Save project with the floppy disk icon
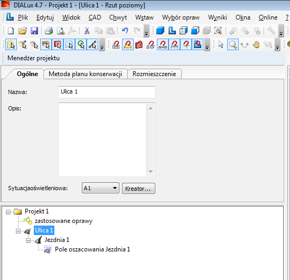 pyautogui.click(x=34, y=31)
